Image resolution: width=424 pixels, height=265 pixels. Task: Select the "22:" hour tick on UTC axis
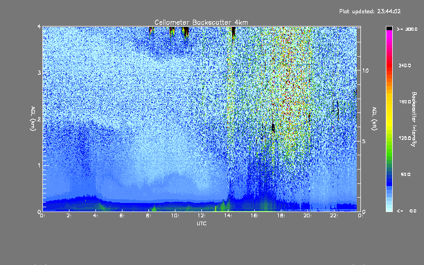tap(334, 216)
